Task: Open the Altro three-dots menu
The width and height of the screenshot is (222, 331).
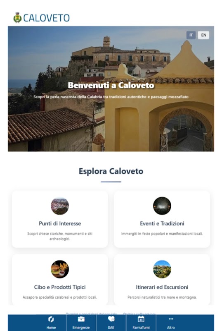Action: tap(171, 319)
